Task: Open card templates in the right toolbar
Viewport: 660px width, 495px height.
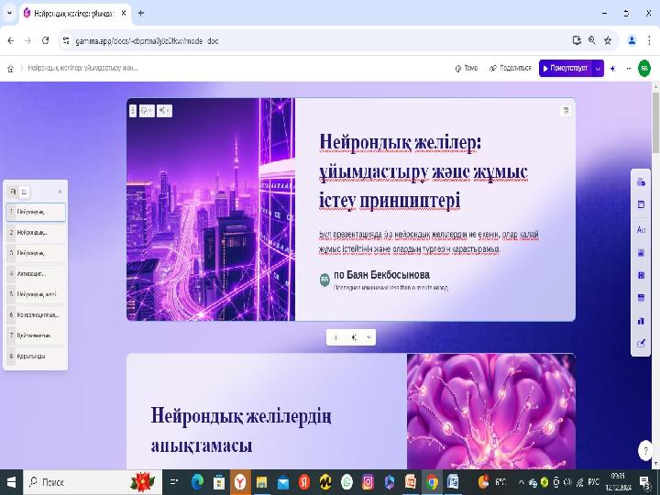Action: [641, 181]
